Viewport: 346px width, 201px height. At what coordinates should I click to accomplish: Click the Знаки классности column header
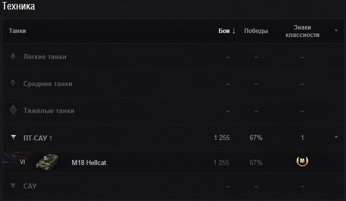pos(302,31)
